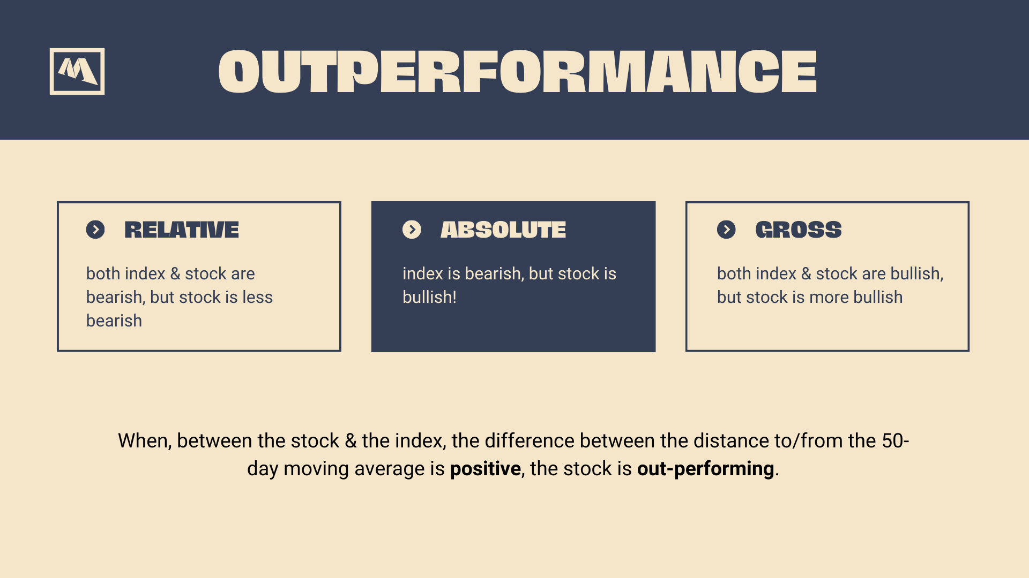This screenshot has width=1029, height=578.
Task: Click the RELATIVE heading
Action: [182, 230]
